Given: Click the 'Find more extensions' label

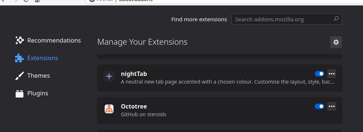Looking at the screenshot, I should (x=199, y=19).
